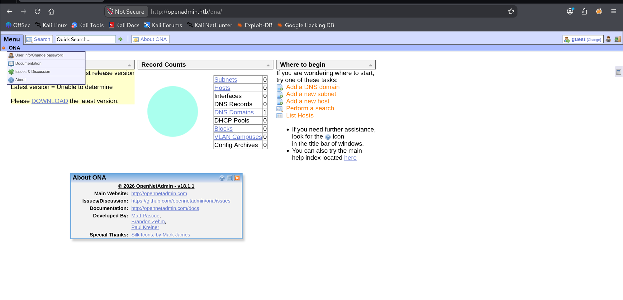This screenshot has height=300, width=623.
Task: Click the icon beside Add a DNS domain
Action: tap(280, 87)
